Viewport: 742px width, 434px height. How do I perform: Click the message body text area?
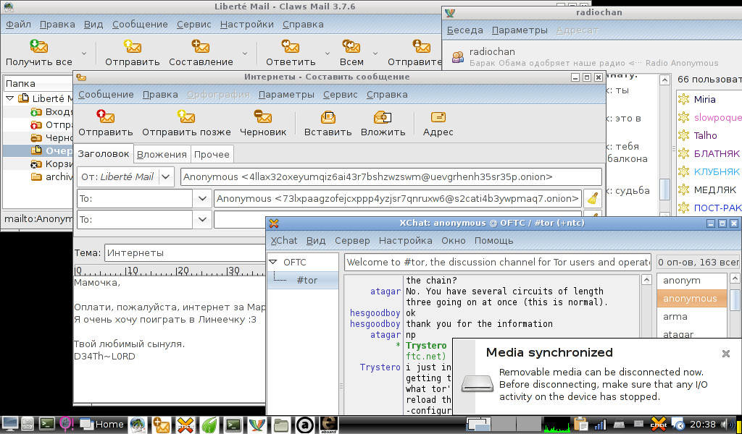coord(170,338)
